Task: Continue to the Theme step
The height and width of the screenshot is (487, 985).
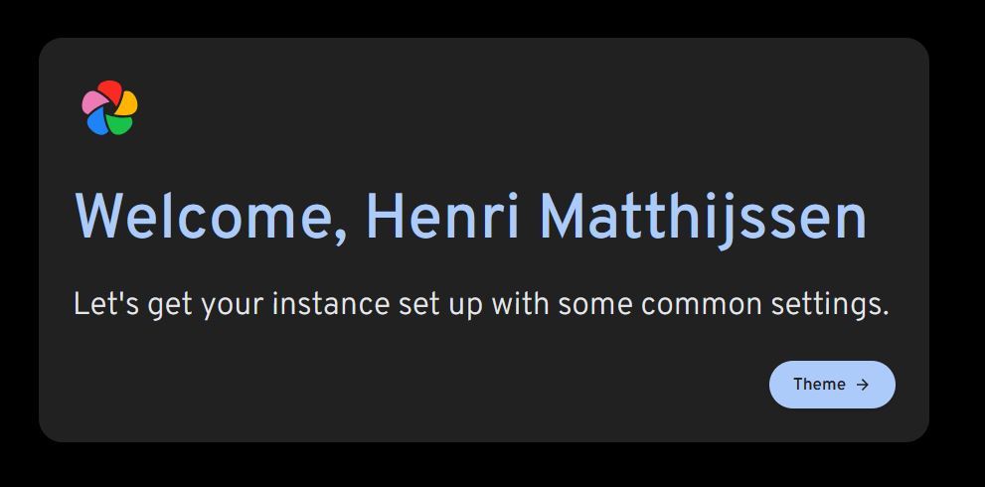Action: 832,385
